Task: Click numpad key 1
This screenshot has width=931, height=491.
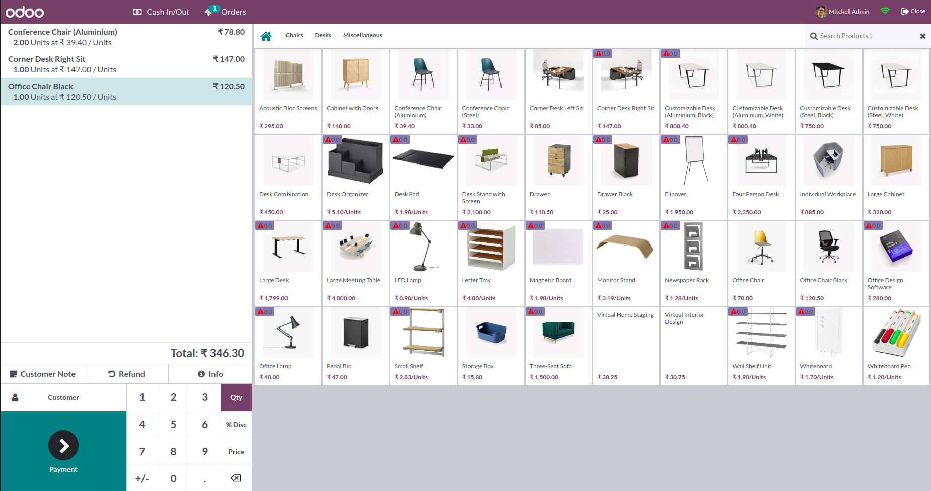Action: [x=142, y=397]
